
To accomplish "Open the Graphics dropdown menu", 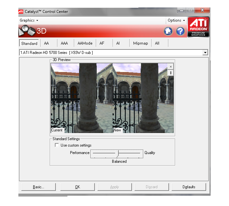I will 29,20.
